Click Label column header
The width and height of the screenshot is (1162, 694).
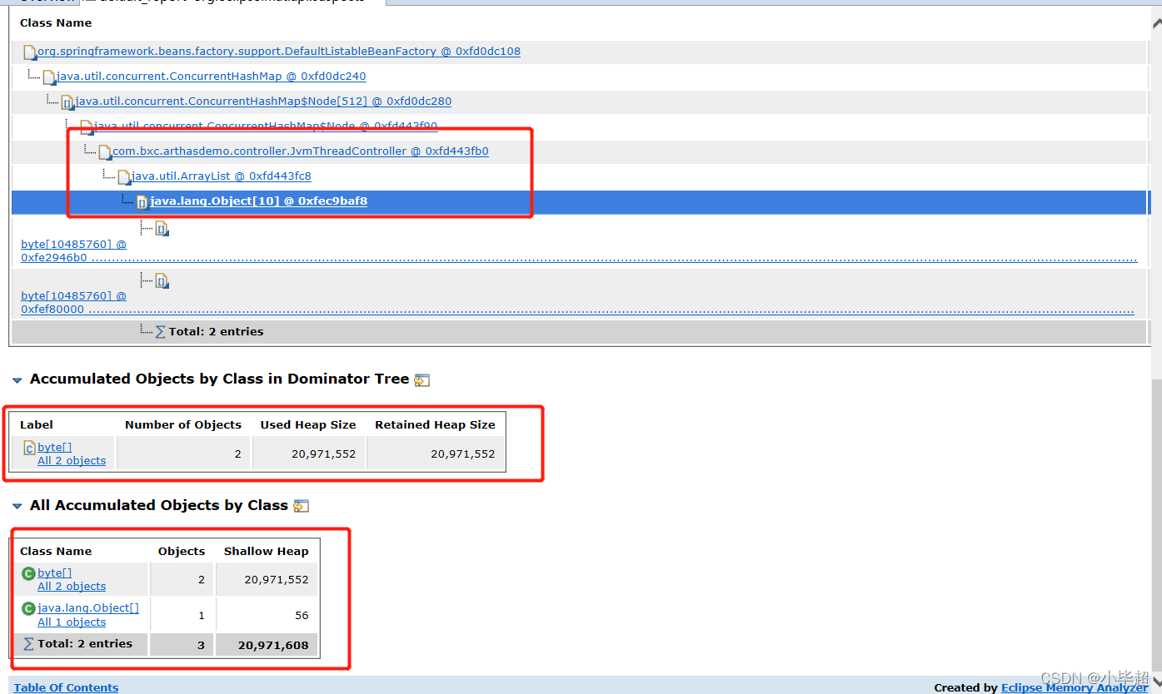pos(37,424)
